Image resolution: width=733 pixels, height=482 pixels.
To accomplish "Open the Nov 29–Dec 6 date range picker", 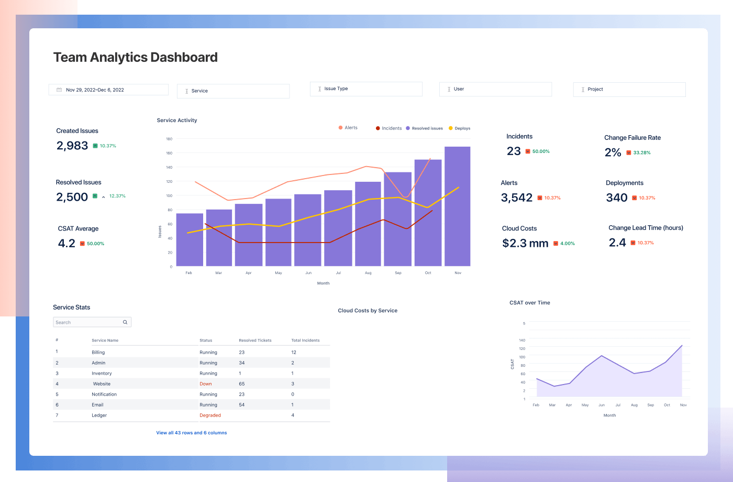I will [108, 89].
